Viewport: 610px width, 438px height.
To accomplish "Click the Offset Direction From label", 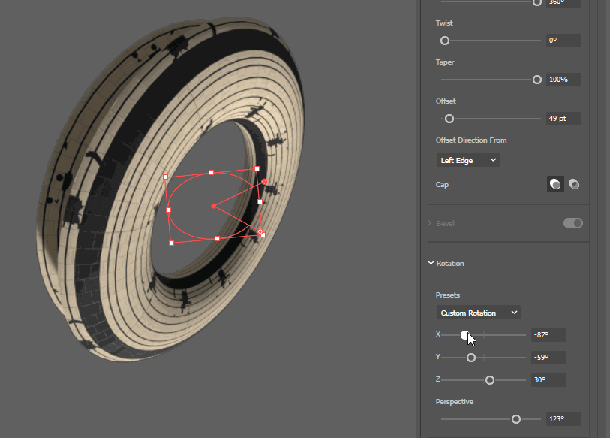I will 471,140.
